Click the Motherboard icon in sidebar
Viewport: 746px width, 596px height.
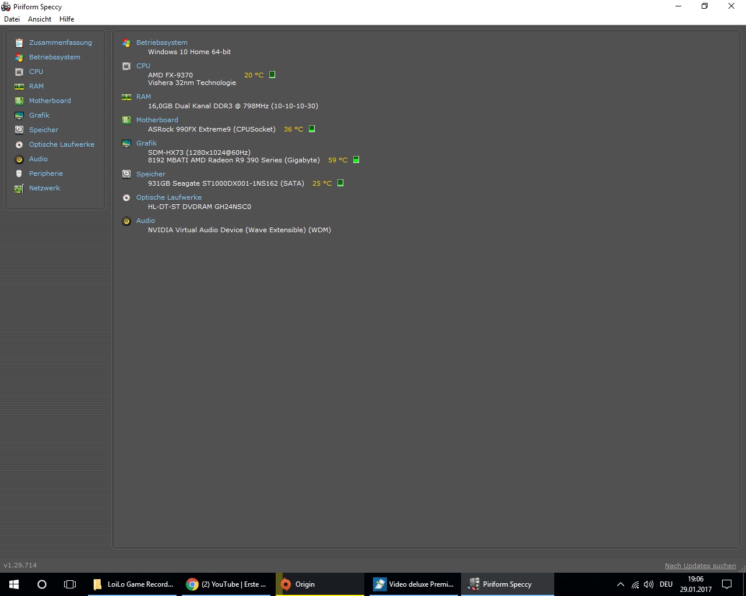(19, 101)
